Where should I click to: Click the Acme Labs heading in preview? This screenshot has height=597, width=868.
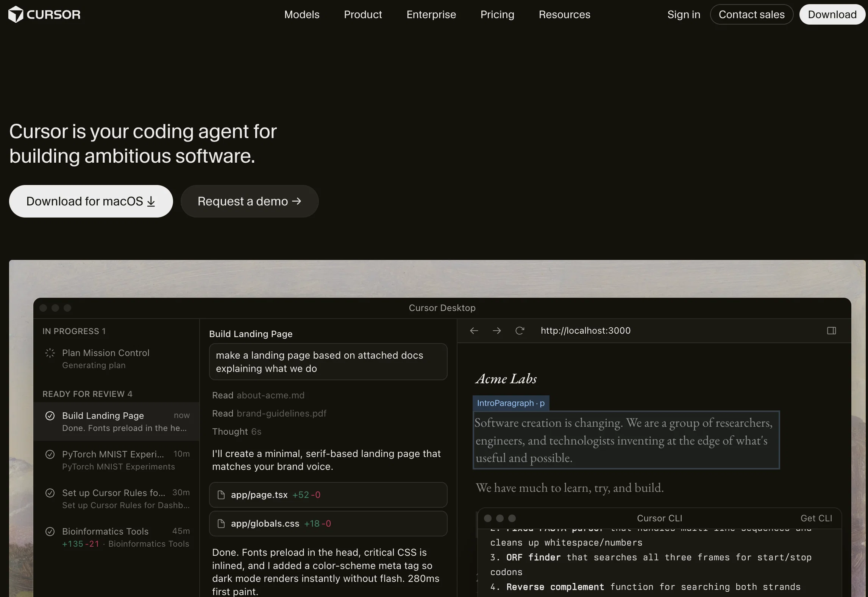(x=506, y=379)
